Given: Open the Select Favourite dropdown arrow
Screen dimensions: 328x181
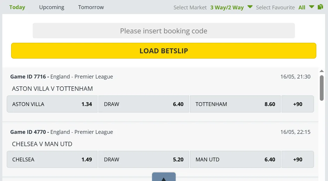Looking at the screenshot, I should [x=312, y=7].
